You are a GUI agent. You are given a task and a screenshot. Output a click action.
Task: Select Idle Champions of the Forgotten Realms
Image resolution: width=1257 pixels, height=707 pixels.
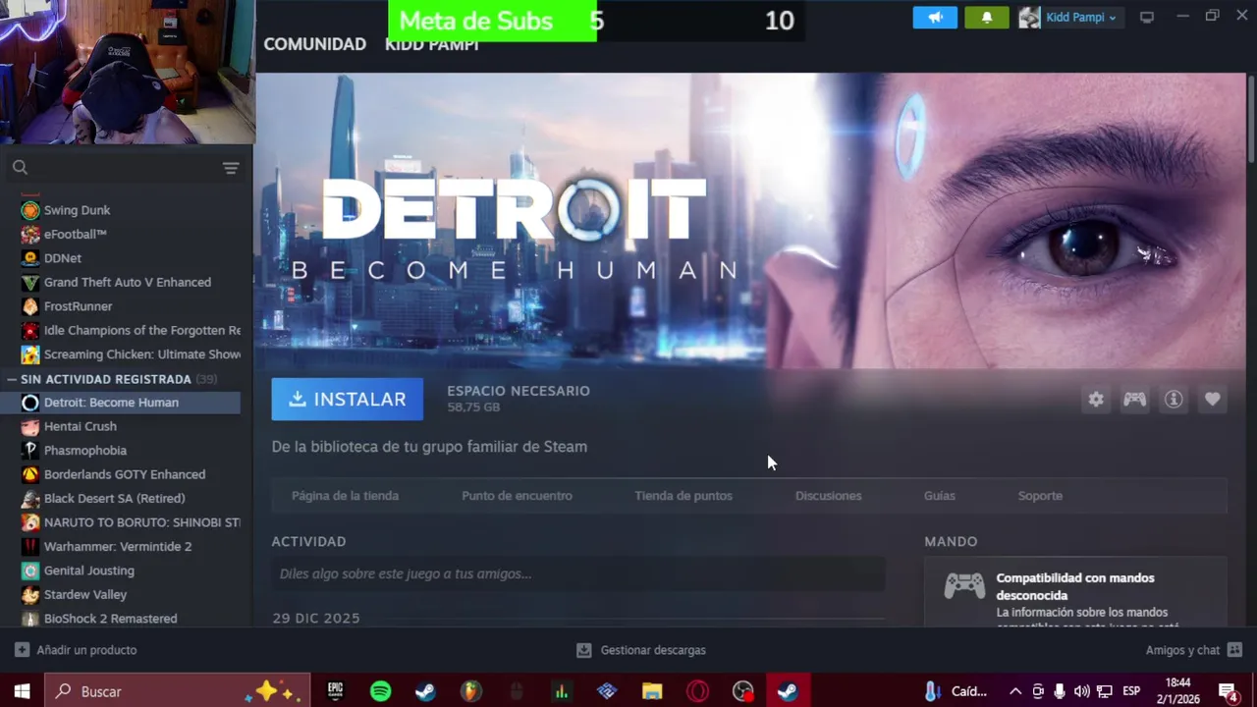click(141, 331)
